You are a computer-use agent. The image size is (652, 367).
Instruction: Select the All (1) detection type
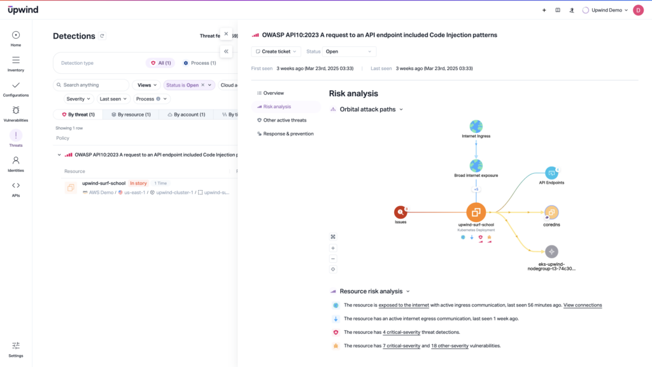[161, 63]
